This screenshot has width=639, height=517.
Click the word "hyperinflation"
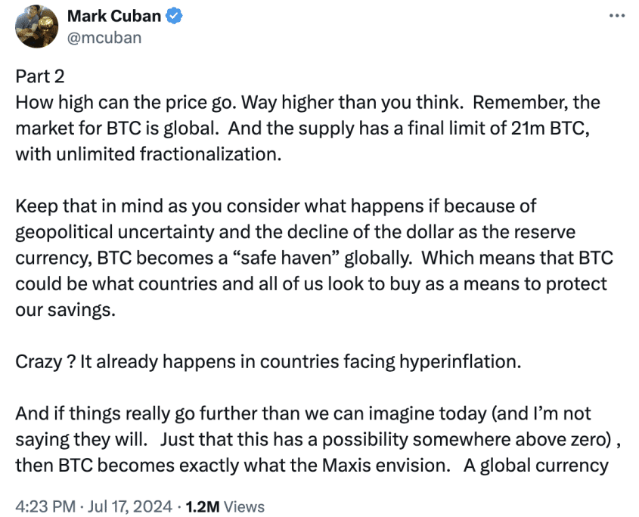coord(458,361)
